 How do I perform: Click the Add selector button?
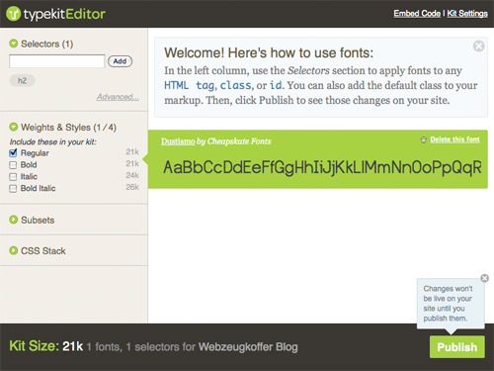[120, 61]
